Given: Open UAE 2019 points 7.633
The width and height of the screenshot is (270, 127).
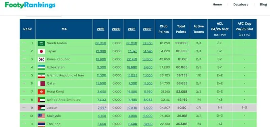Looking at the screenshot, I should (x=102, y=100).
